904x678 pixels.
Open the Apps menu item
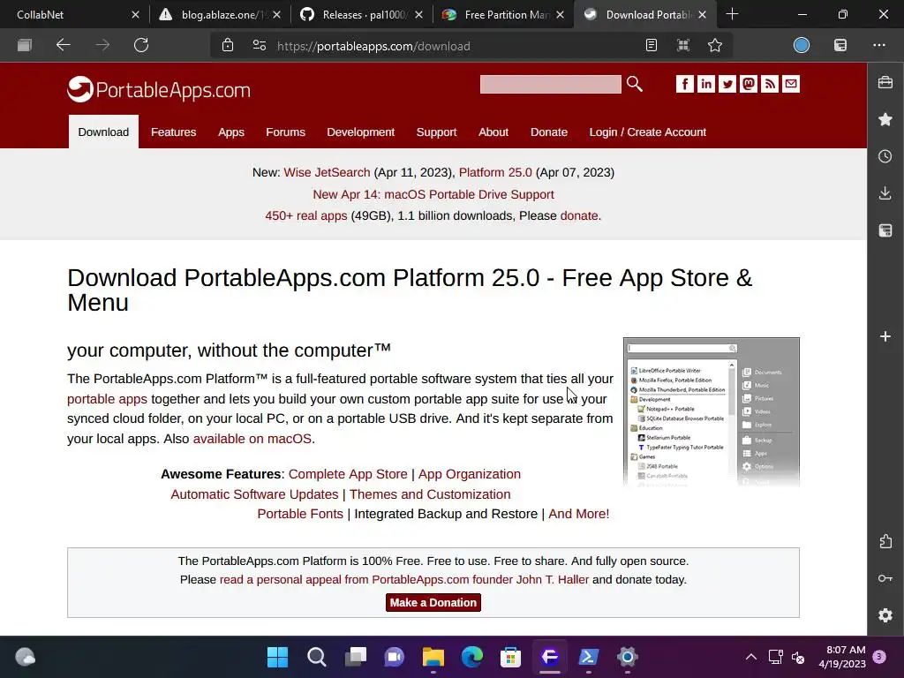pyautogui.click(x=231, y=132)
